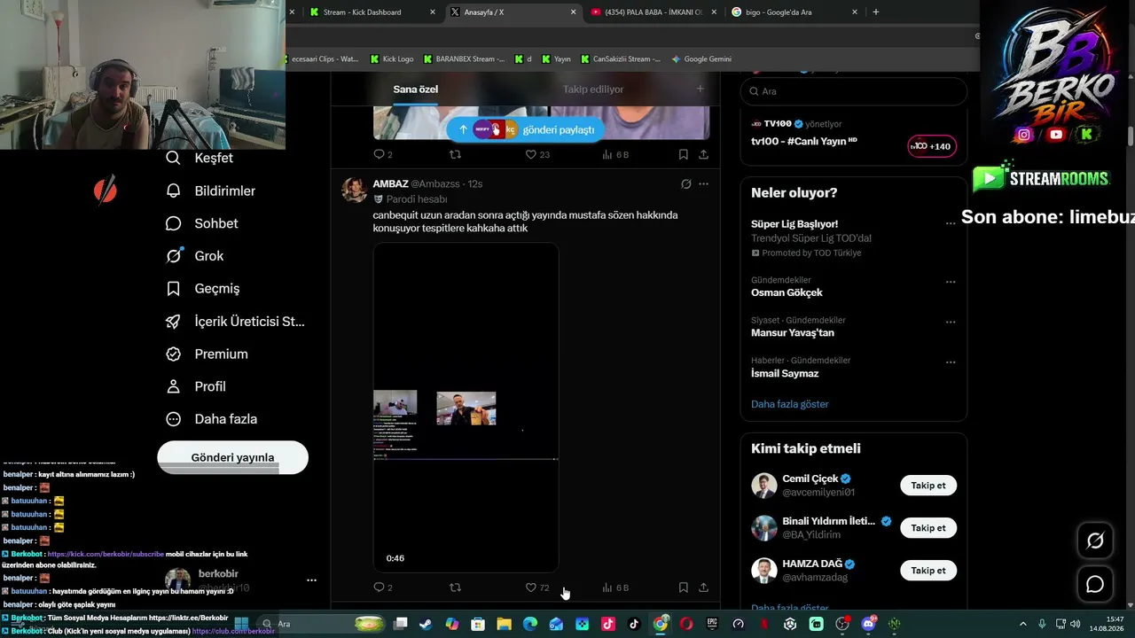Repost the AMBAZ post
Image resolution: width=1135 pixels, height=638 pixels.
(455, 587)
